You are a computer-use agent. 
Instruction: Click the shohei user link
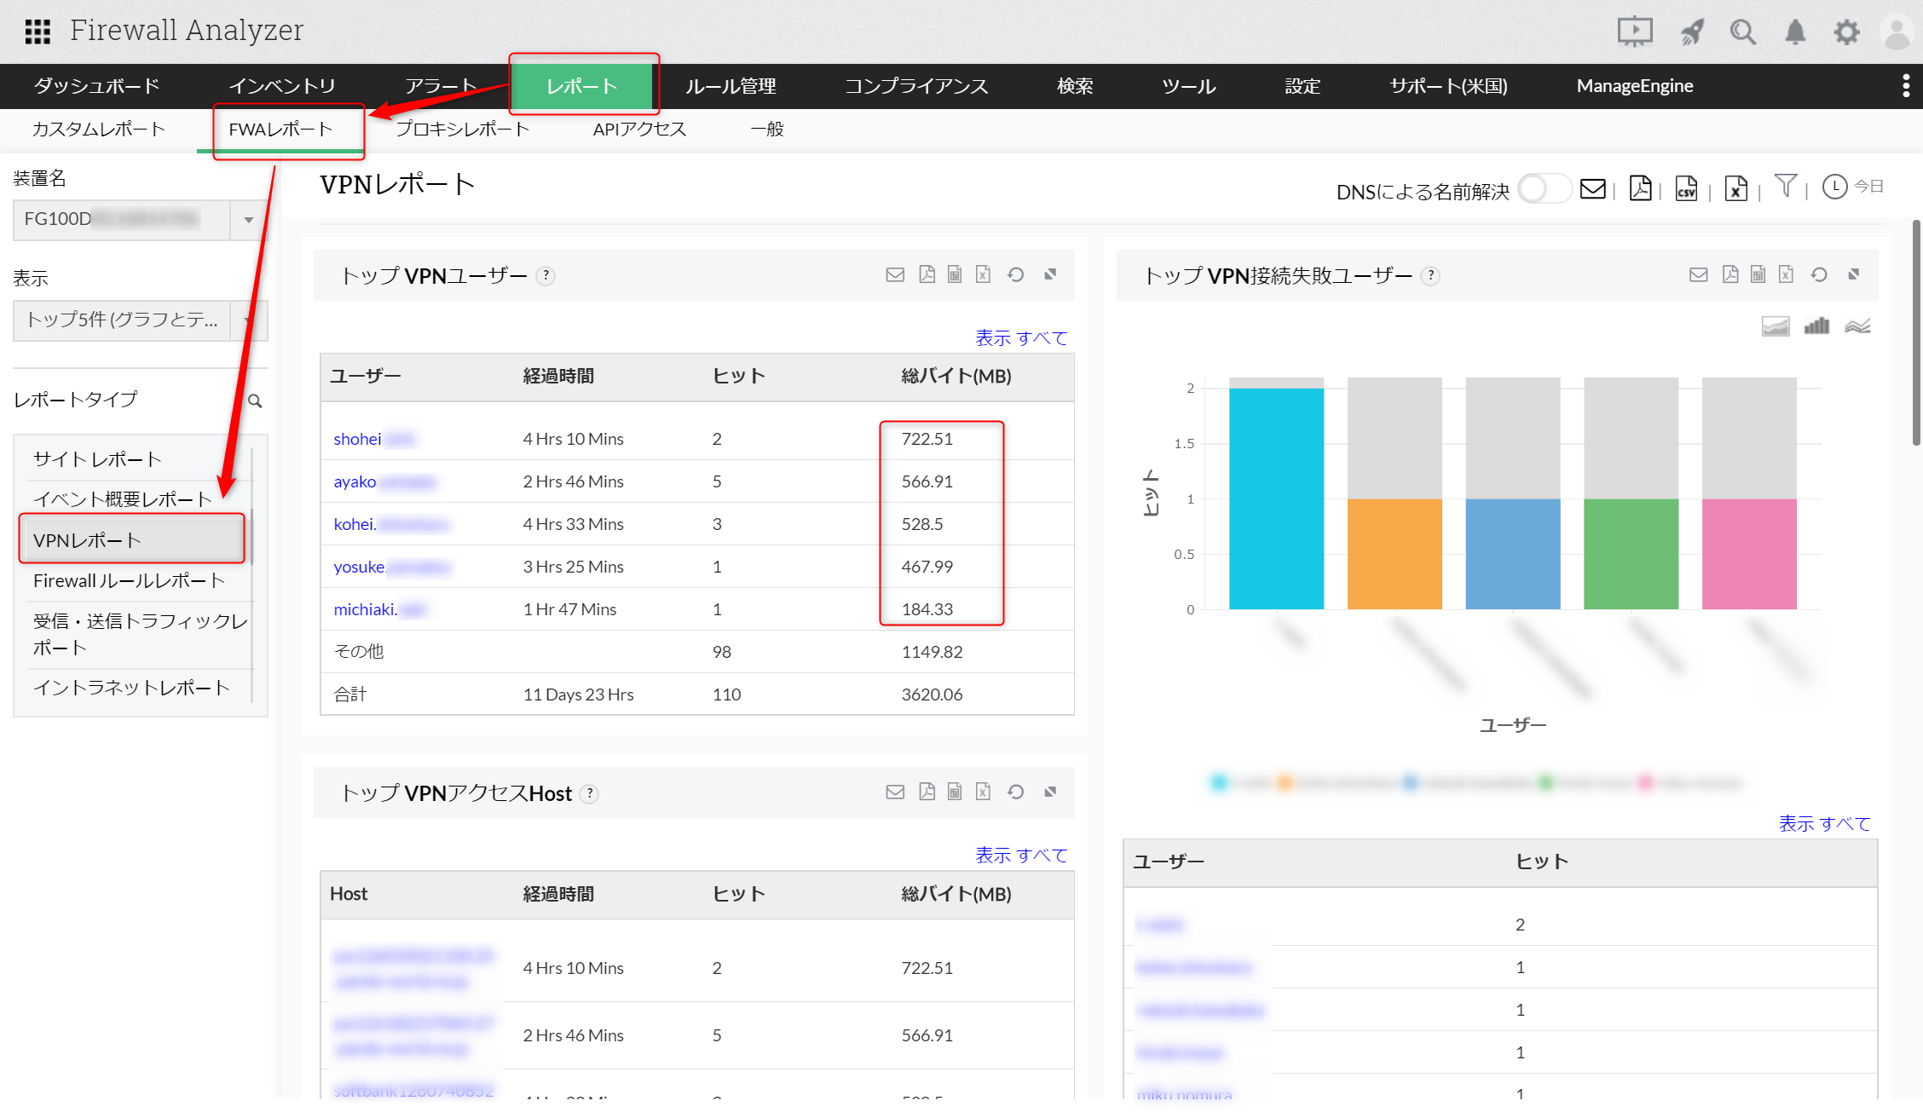[x=357, y=439]
